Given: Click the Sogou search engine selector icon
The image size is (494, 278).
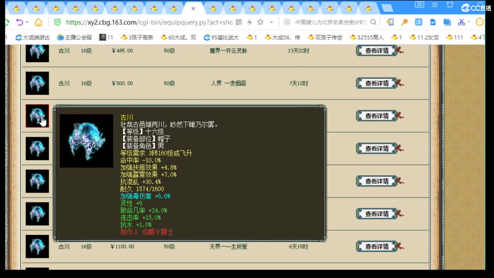Looking at the screenshot, I should pyautogui.click(x=286, y=22).
